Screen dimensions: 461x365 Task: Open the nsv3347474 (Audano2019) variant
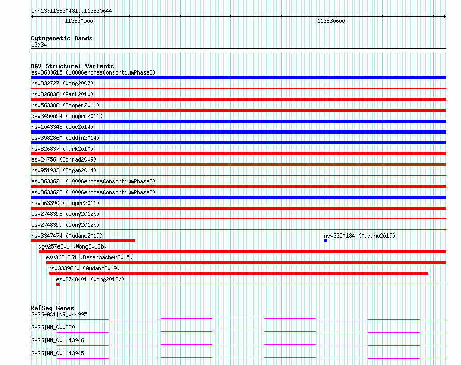coord(67,236)
